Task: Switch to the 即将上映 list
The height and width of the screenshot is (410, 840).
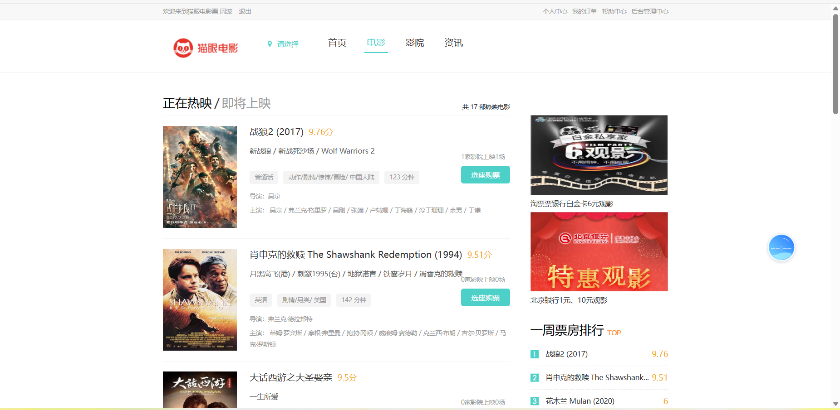Action: 246,103
